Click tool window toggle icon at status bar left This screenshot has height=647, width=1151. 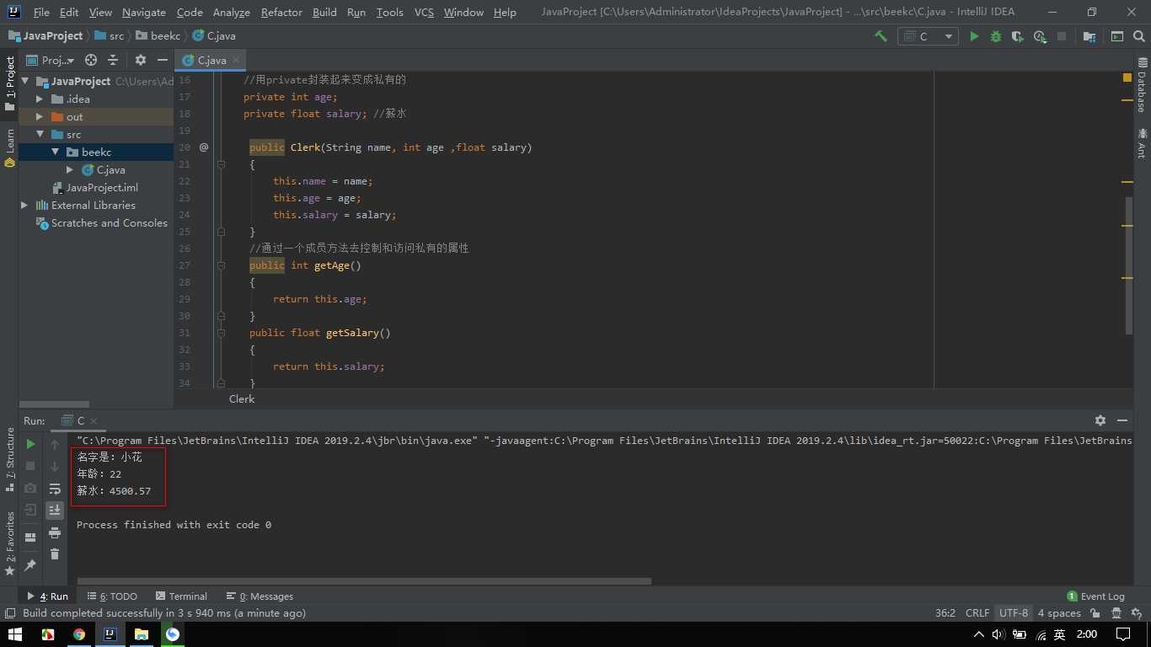10,613
